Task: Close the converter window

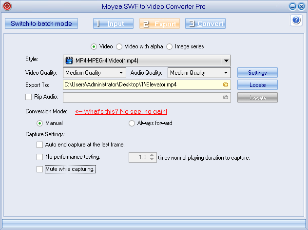Action: [x=301, y=6]
